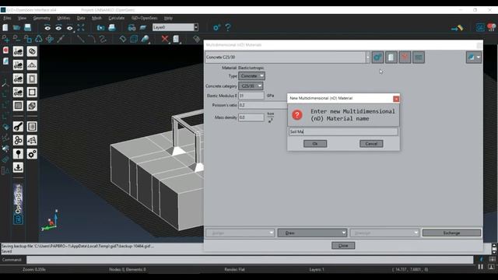Click the interlinked rings icon in left palette

tap(32, 51)
